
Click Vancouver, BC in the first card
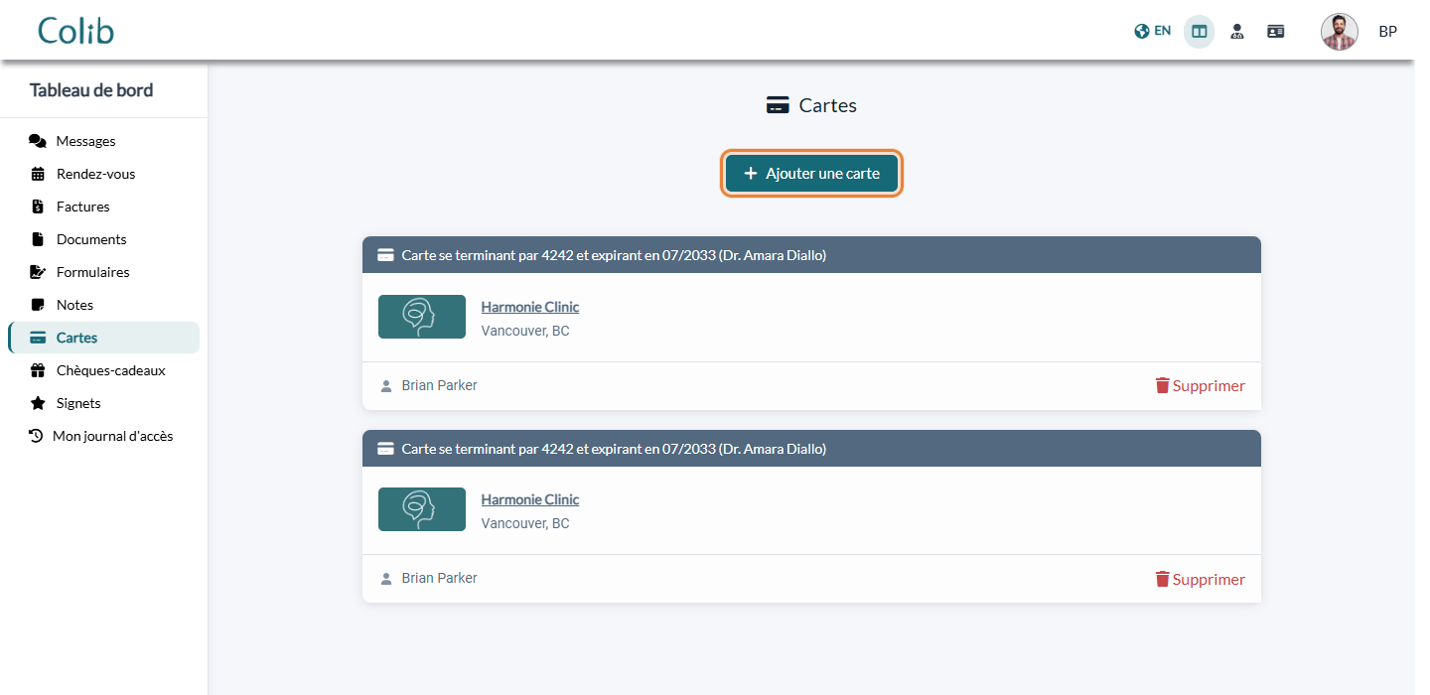click(x=525, y=331)
